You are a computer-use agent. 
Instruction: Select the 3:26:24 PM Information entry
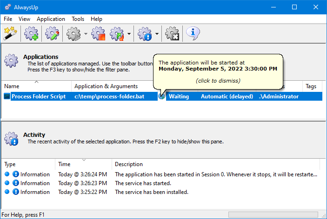(160, 174)
